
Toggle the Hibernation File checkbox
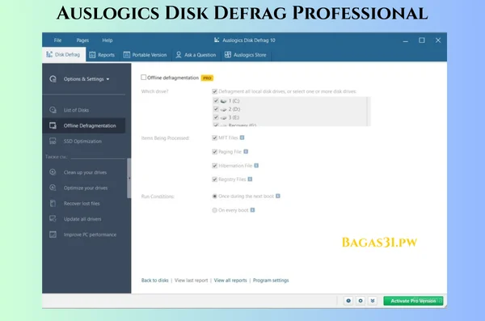tap(215, 166)
